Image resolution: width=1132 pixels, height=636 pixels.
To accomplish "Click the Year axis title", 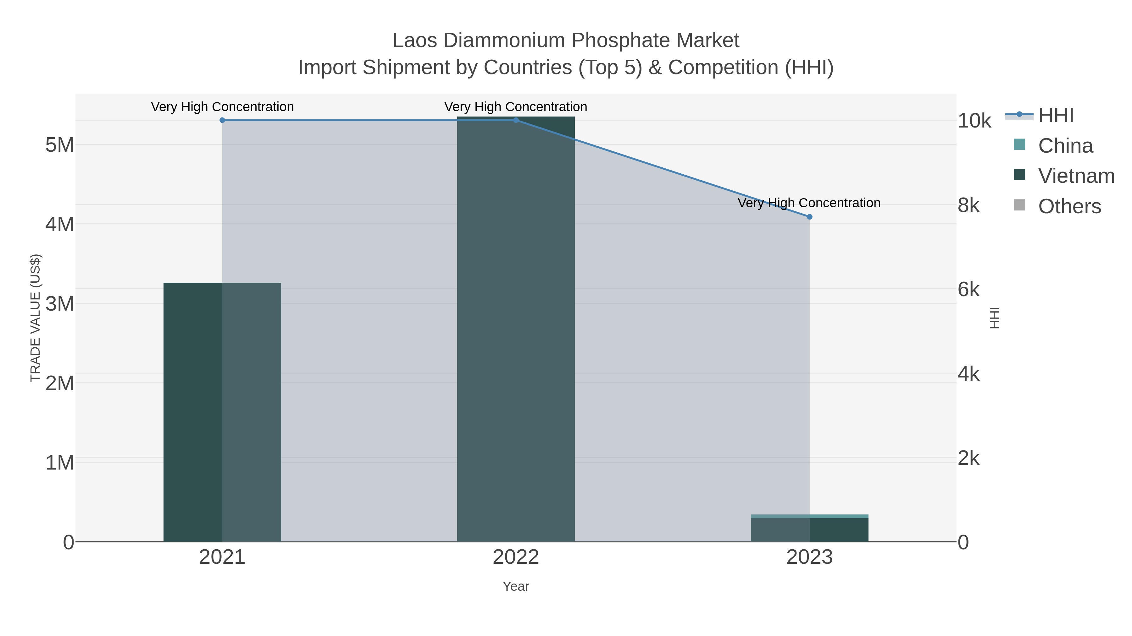I will click(516, 586).
